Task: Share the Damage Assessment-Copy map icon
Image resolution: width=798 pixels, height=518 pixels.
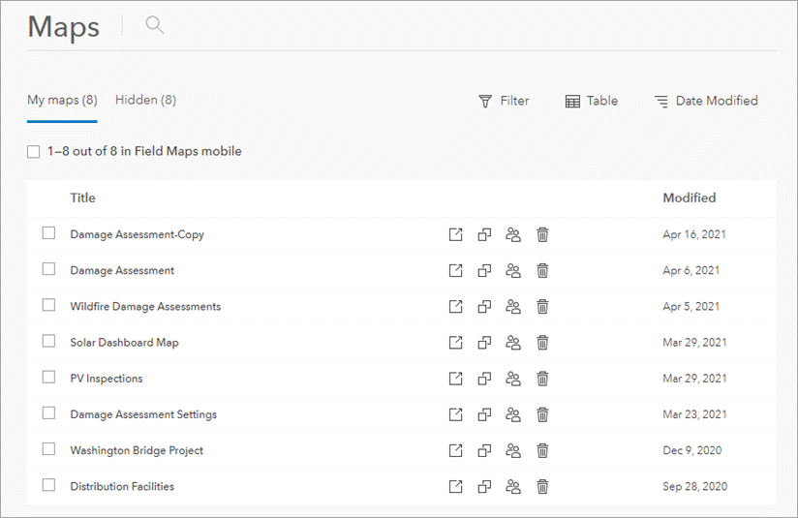Action: 513,234
